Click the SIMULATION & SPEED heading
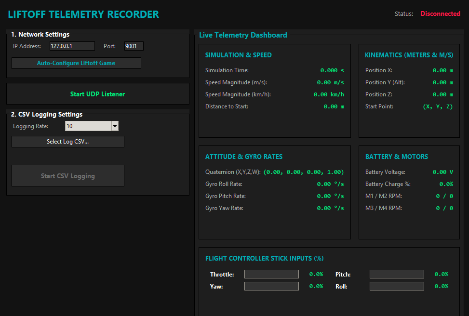The width and height of the screenshot is (469, 316). click(x=239, y=55)
